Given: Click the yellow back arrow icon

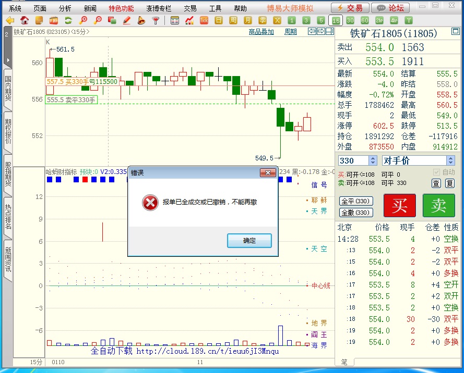Looking at the screenshot, I should click(9, 20).
